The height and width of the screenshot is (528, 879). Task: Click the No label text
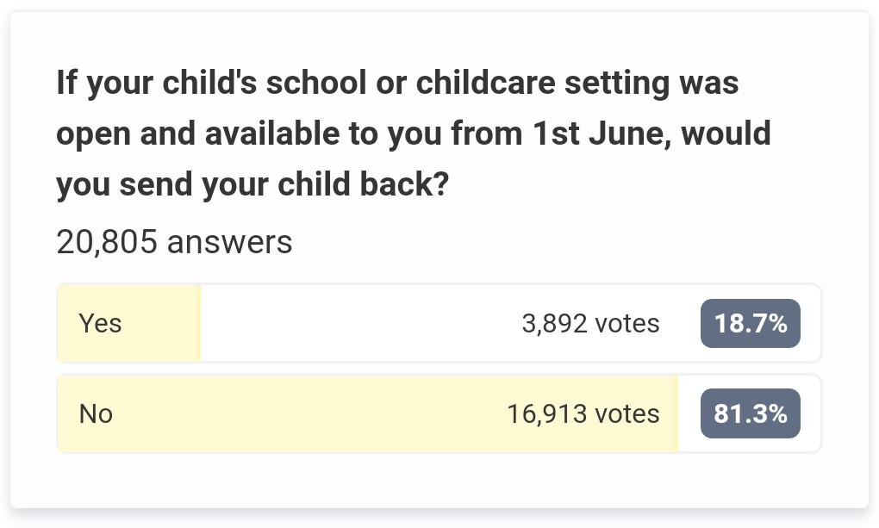click(96, 413)
